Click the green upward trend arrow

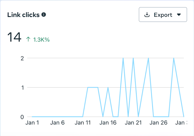point(28,39)
